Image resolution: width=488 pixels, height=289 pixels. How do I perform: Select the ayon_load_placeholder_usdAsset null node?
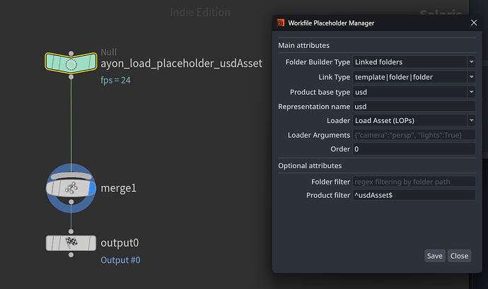(71, 63)
